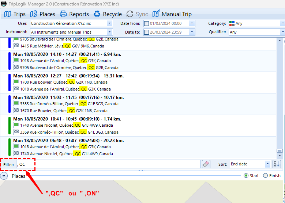
Task: Click finish flag at 1415 Rue Métivier
Action: pyautogui.click(x=16, y=46)
